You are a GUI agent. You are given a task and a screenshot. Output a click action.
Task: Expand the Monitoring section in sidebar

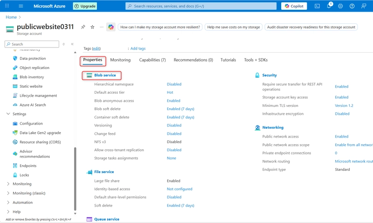coord(8,184)
